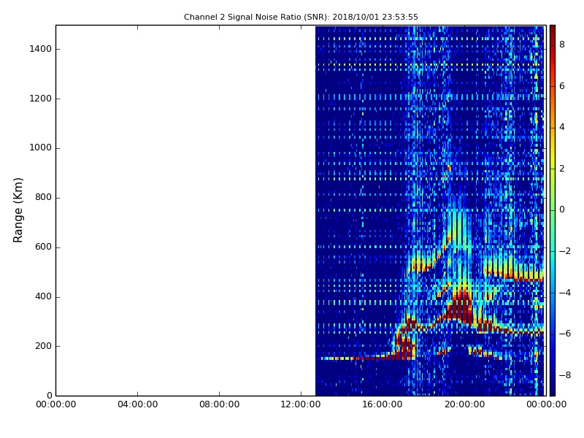The image size is (584, 438).
Task: Click the colorbar label −4
Action: [x=565, y=293]
